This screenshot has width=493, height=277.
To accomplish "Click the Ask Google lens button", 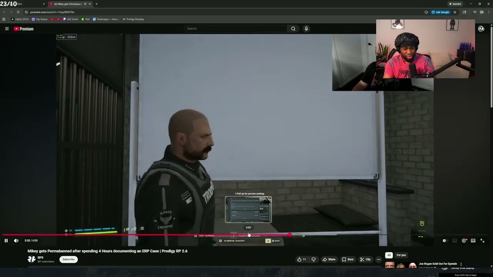I will (x=441, y=12).
